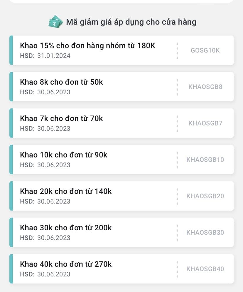
Task: Open the "Khao 20k cho đơn từ 140k" voucher
Action: click(66, 192)
